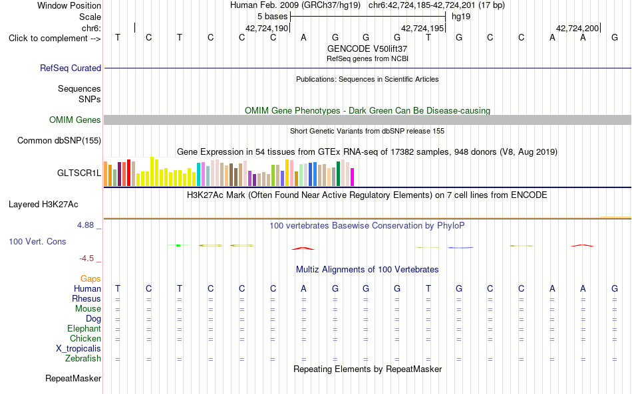Viewport: 632px width, 394px height.
Task: Click 'Short Genetic Variants from dbSNP release 155'
Action: [x=367, y=131]
